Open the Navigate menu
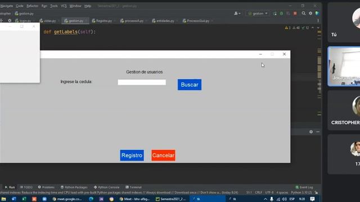The height and width of the screenshot is (202, 360). tap(6, 6)
